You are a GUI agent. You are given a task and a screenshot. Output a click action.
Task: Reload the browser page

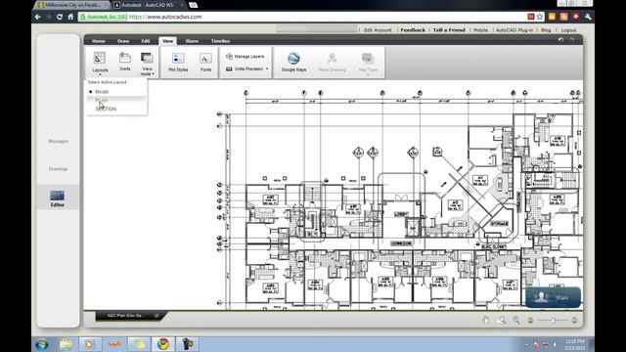coord(60,17)
